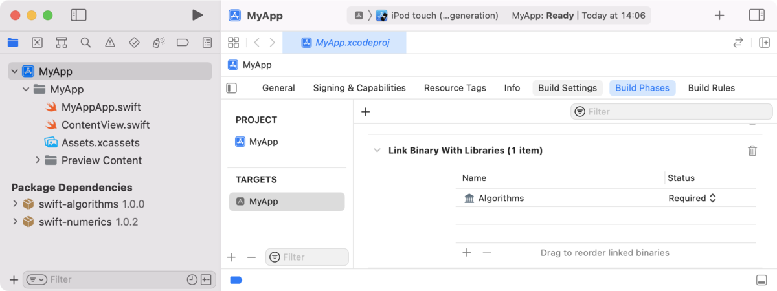
Task: Hide the navigator sidebar via toolbar toggle
Action: [78, 15]
